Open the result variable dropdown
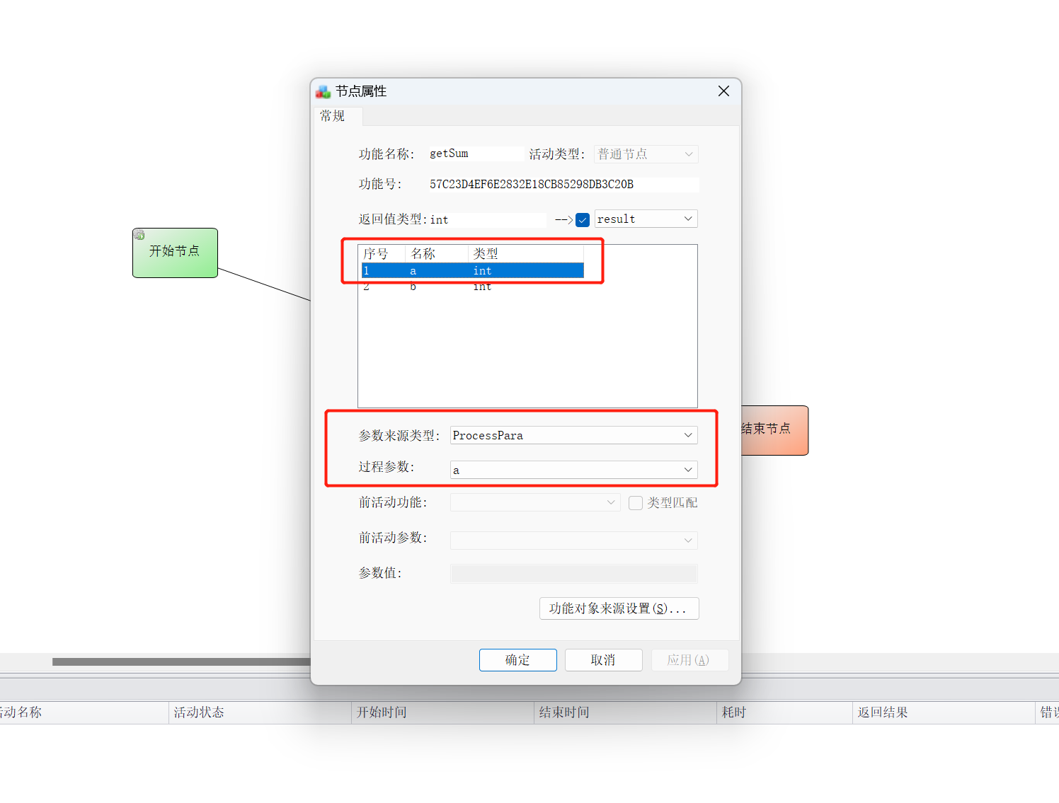Image resolution: width=1059 pixels, height=803 pixels. [x=687, y=219]
